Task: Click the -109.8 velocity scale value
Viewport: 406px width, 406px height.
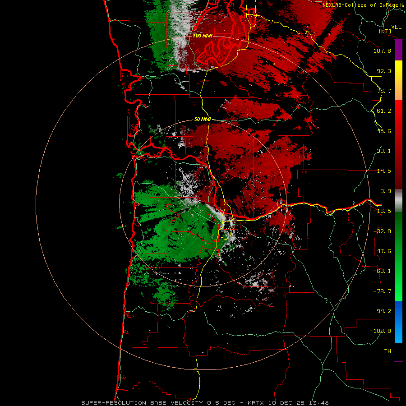Action: (380, 331)
